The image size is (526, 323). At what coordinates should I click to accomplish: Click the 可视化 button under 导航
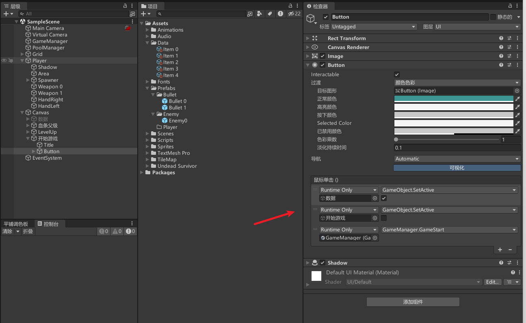(457, 168)
